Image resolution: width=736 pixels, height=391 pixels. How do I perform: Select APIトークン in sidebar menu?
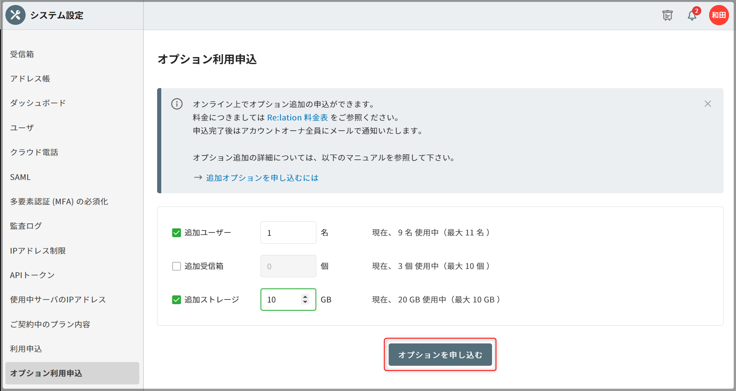(32, 275)
